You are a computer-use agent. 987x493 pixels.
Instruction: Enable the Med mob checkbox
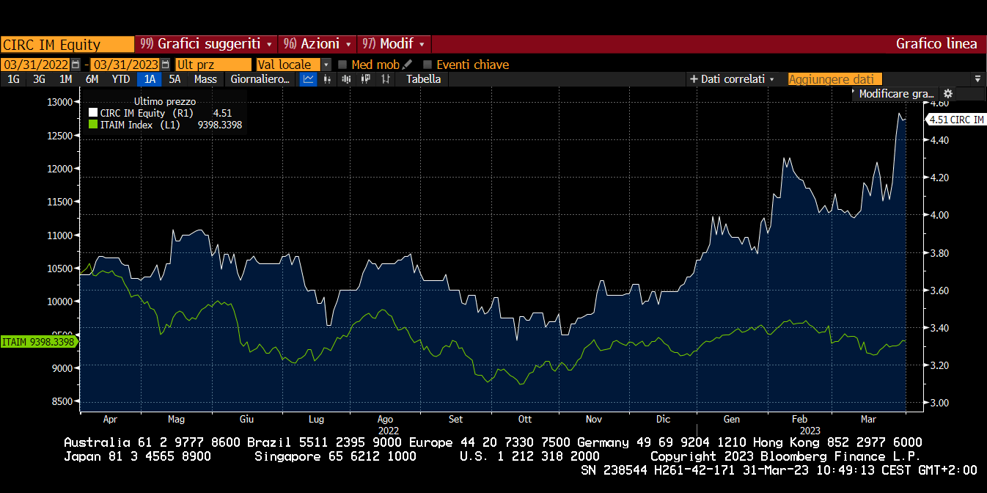(342, 65)
